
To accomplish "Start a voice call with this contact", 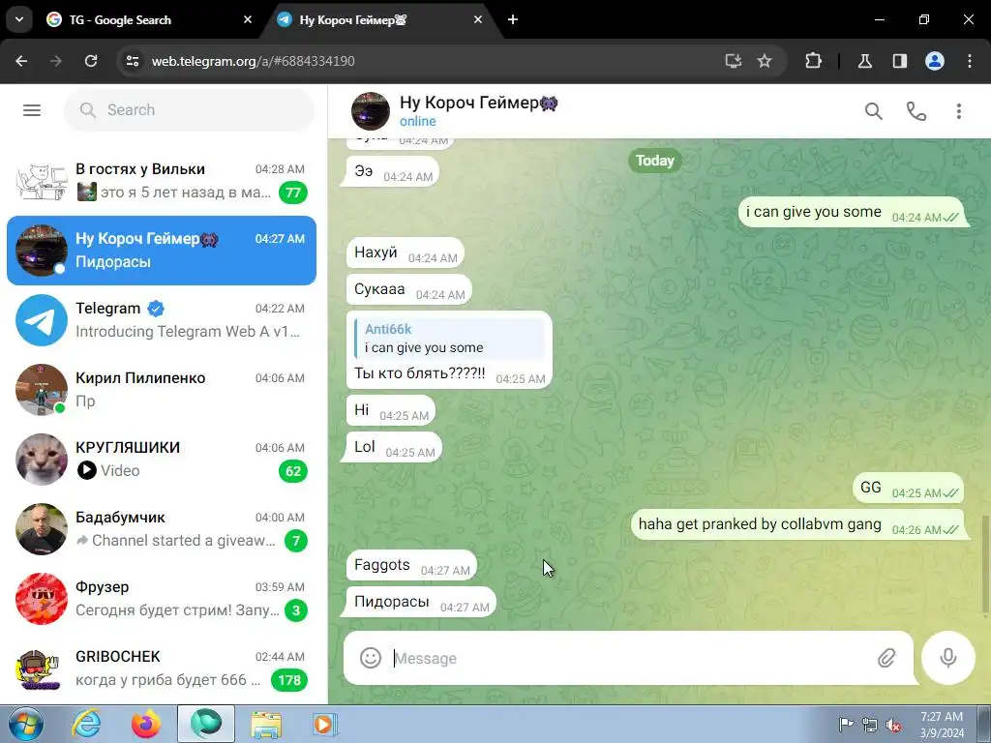I will pyautogui.click(x=916, y=111).
